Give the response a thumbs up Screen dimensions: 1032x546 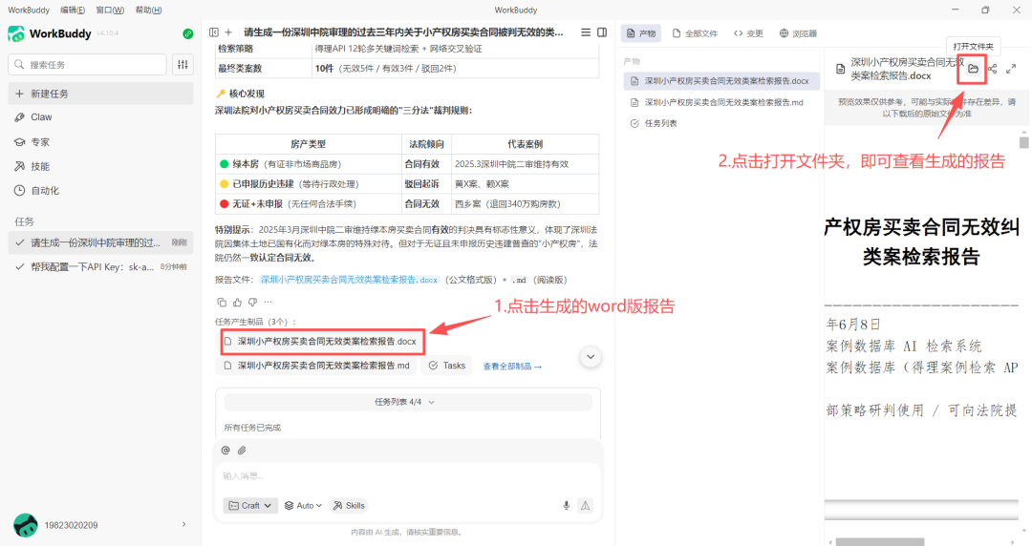click(x=237, y=302)
